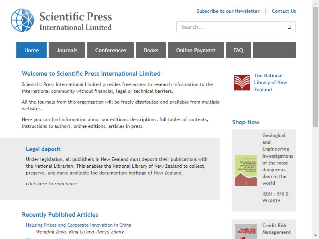Viewport: 319px width, 239px height.
Task: Open the Contact Us link
Action: [x=284, y=11]
